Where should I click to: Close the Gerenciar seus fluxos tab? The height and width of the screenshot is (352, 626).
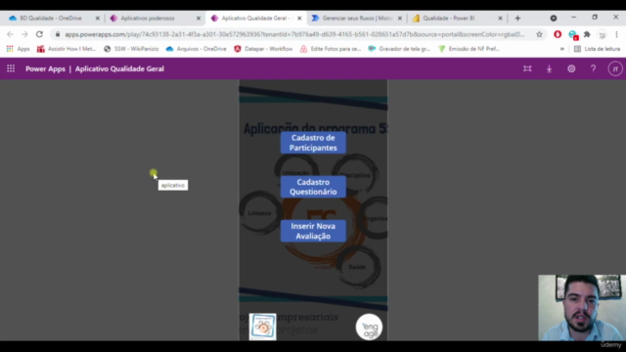(400, 18)
